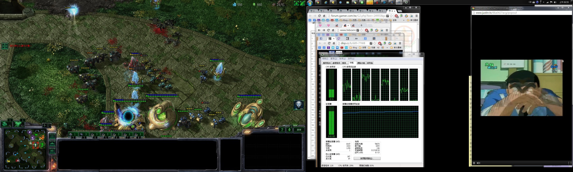Click the taskbar clock showing 03:55
Image resolution: width=573 pixels, height=172 pixels.
[x=564, y=2]
